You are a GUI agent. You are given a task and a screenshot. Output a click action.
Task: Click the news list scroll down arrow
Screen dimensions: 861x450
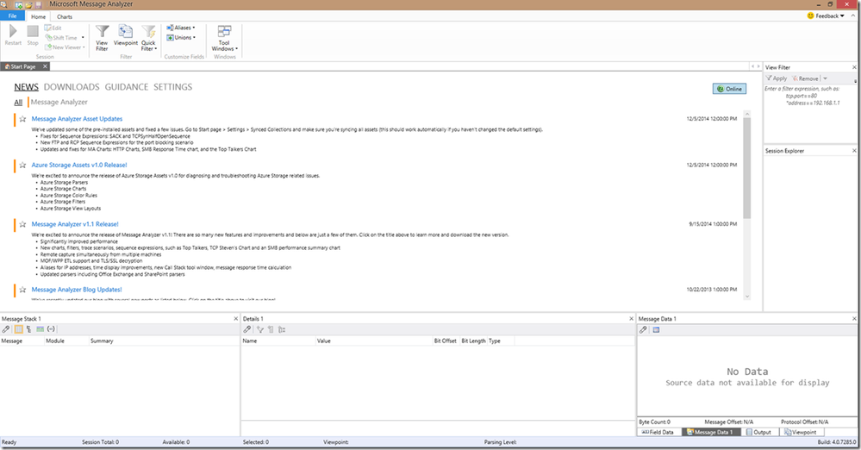click(x=746, y=297)
